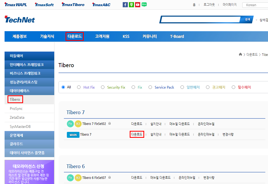
Task: Open the 고객지원 main menu
Action: pyautogui.click(x=102, y=36)
